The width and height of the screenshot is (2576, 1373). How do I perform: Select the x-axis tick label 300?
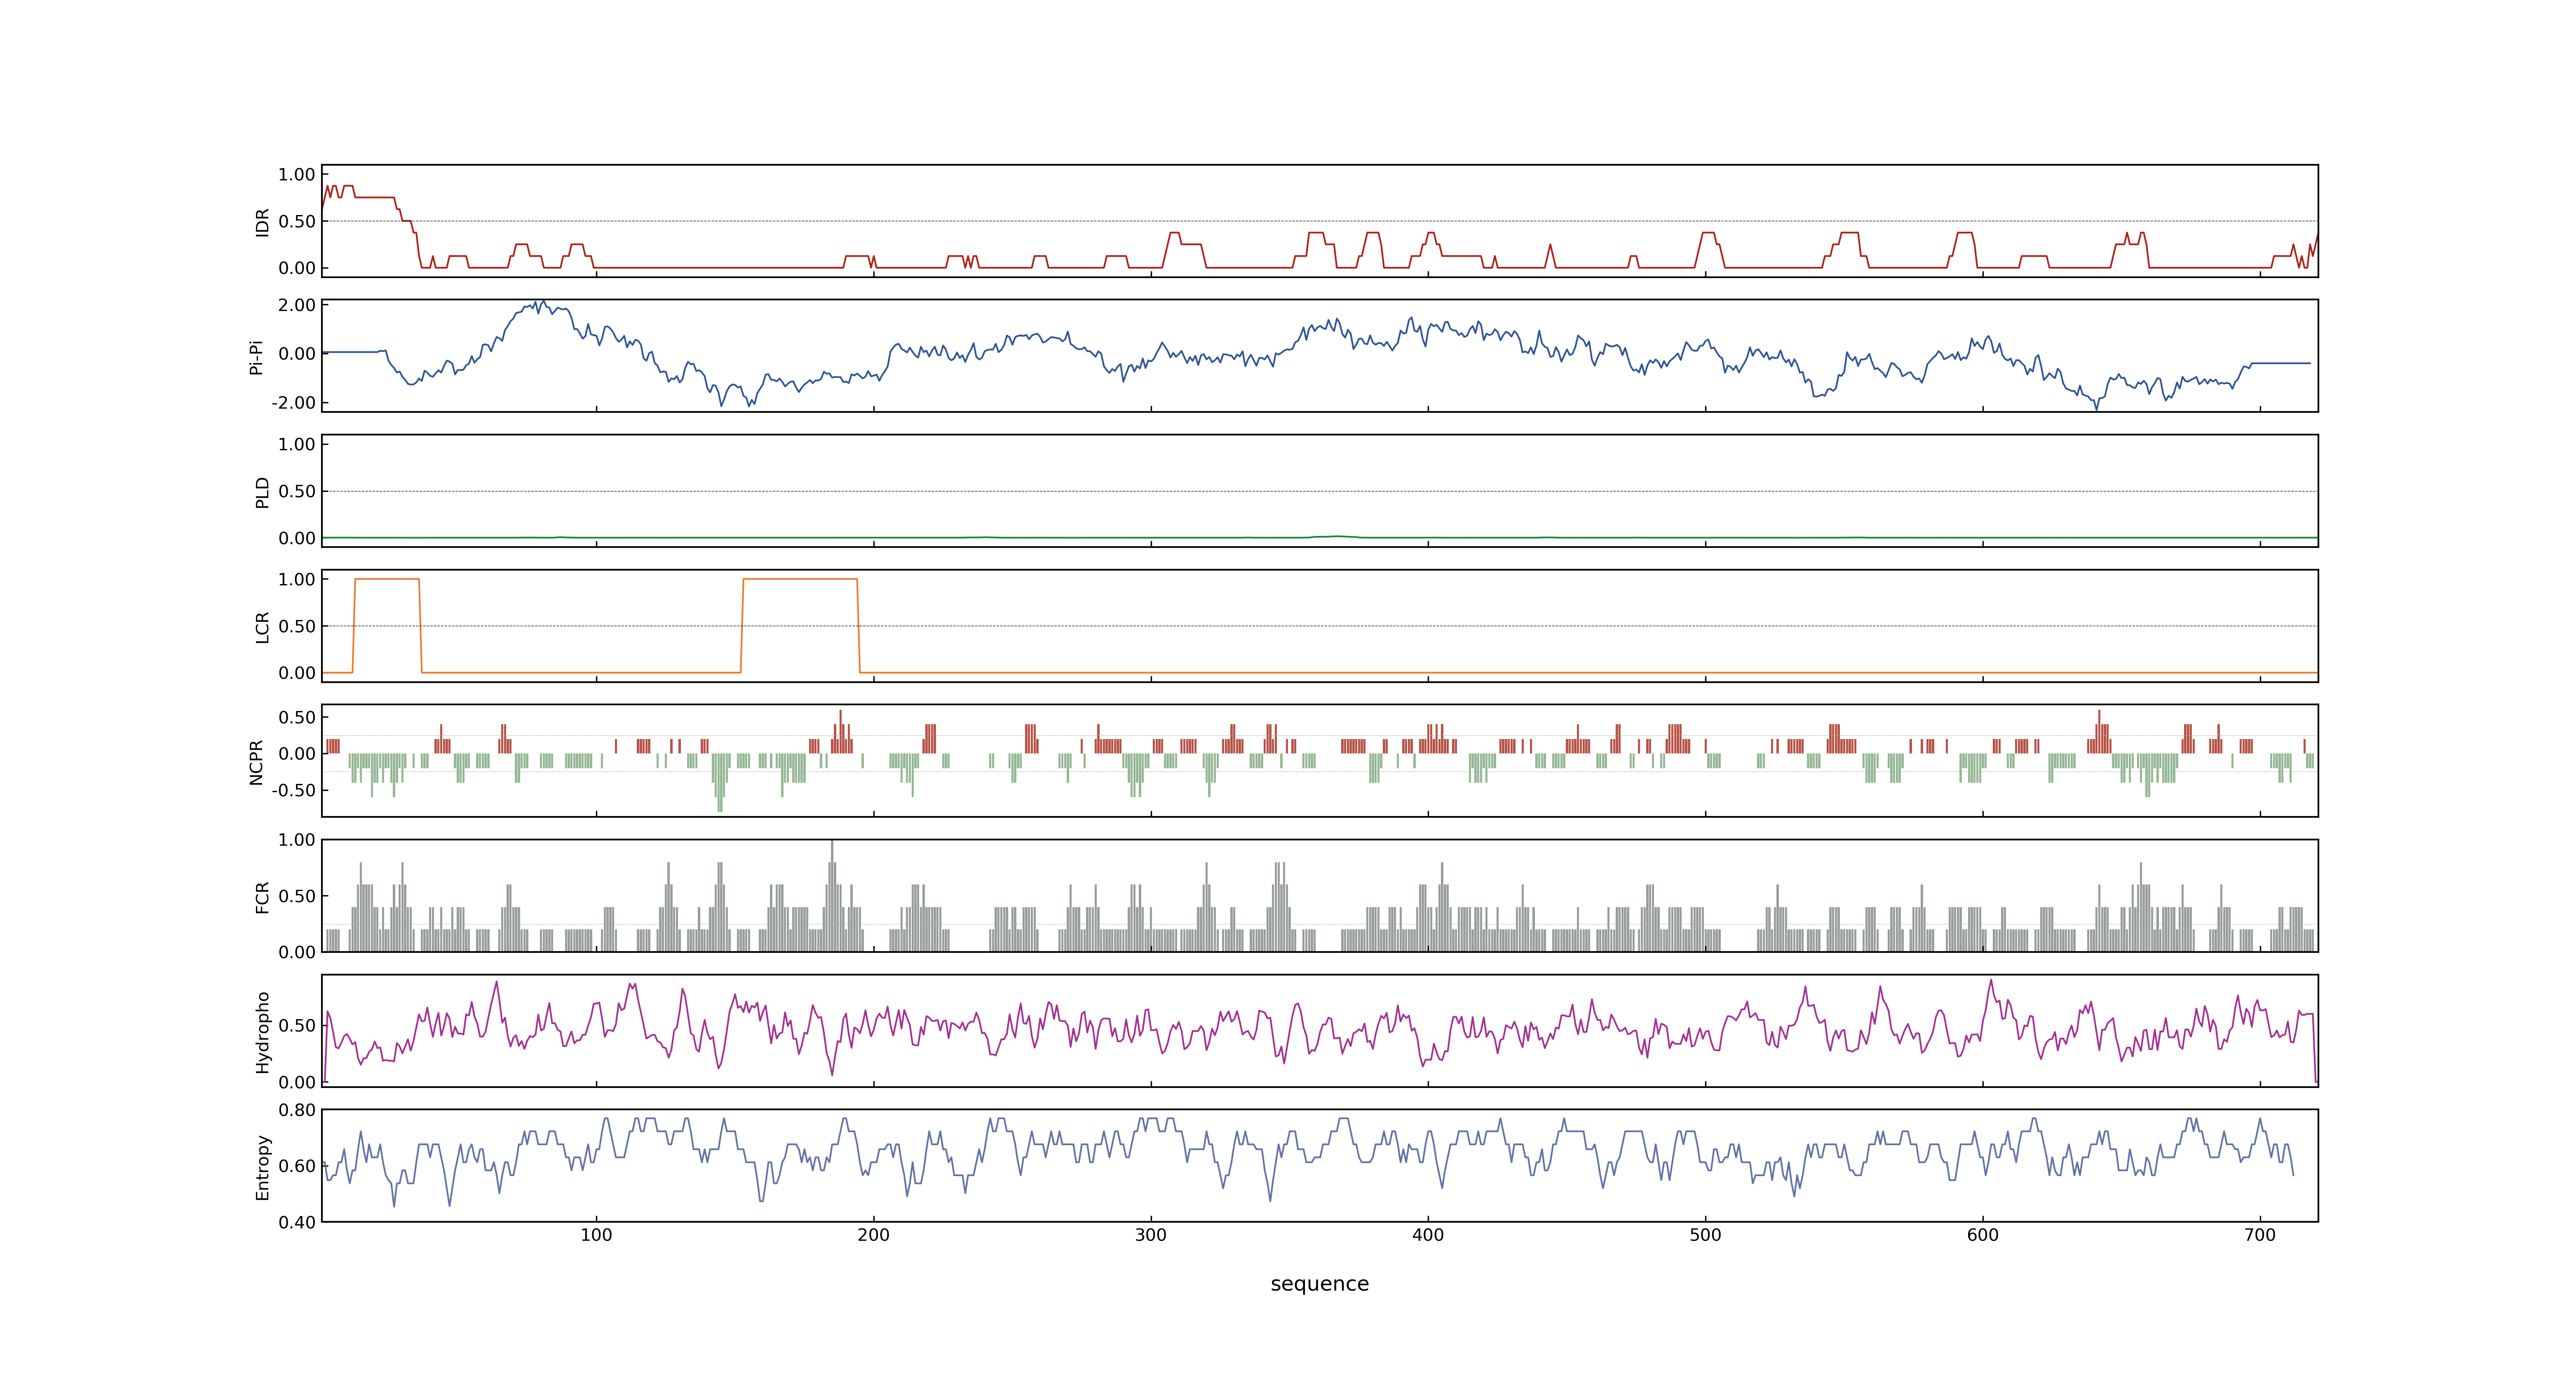point(1151,1235)
